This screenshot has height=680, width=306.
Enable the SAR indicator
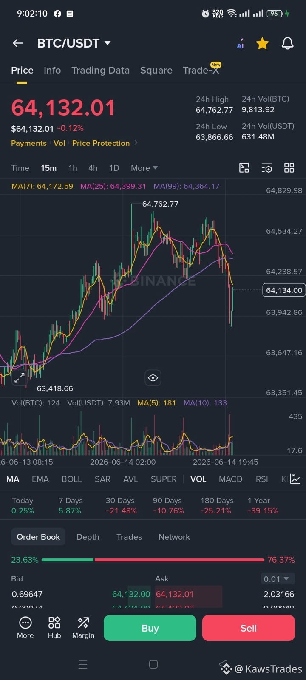pyautogui.click(x=102, y=479)
